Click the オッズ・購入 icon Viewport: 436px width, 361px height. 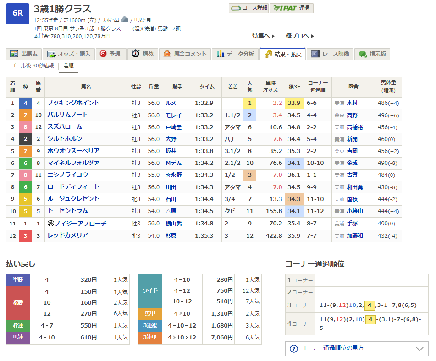pos(51,54)
